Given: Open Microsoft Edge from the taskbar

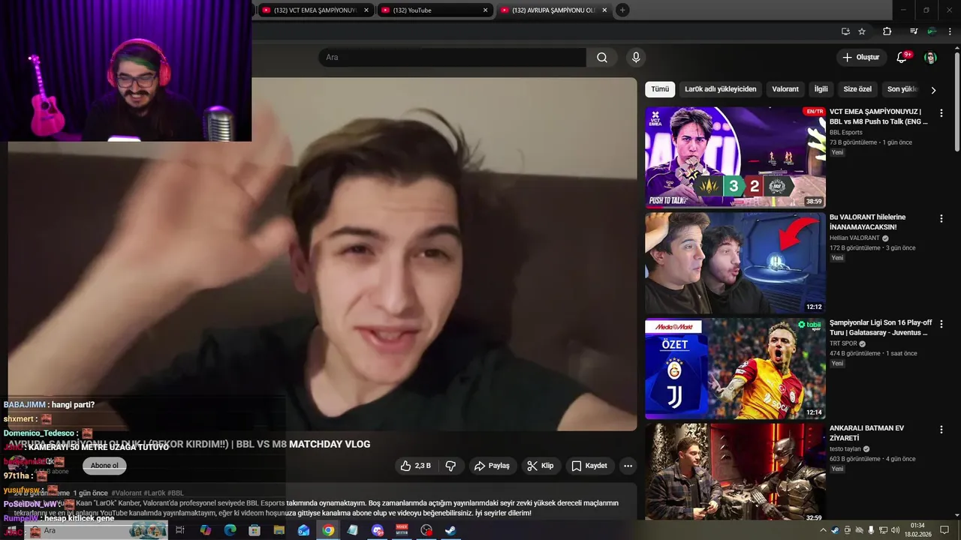Looking at the screenshot, I should click(230, 530).
